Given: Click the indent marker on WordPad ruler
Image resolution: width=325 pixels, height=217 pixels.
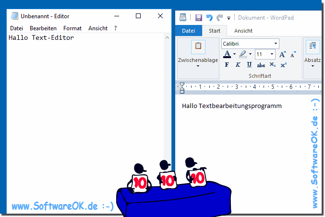Looking at the screenshot, I should (182, 88).
